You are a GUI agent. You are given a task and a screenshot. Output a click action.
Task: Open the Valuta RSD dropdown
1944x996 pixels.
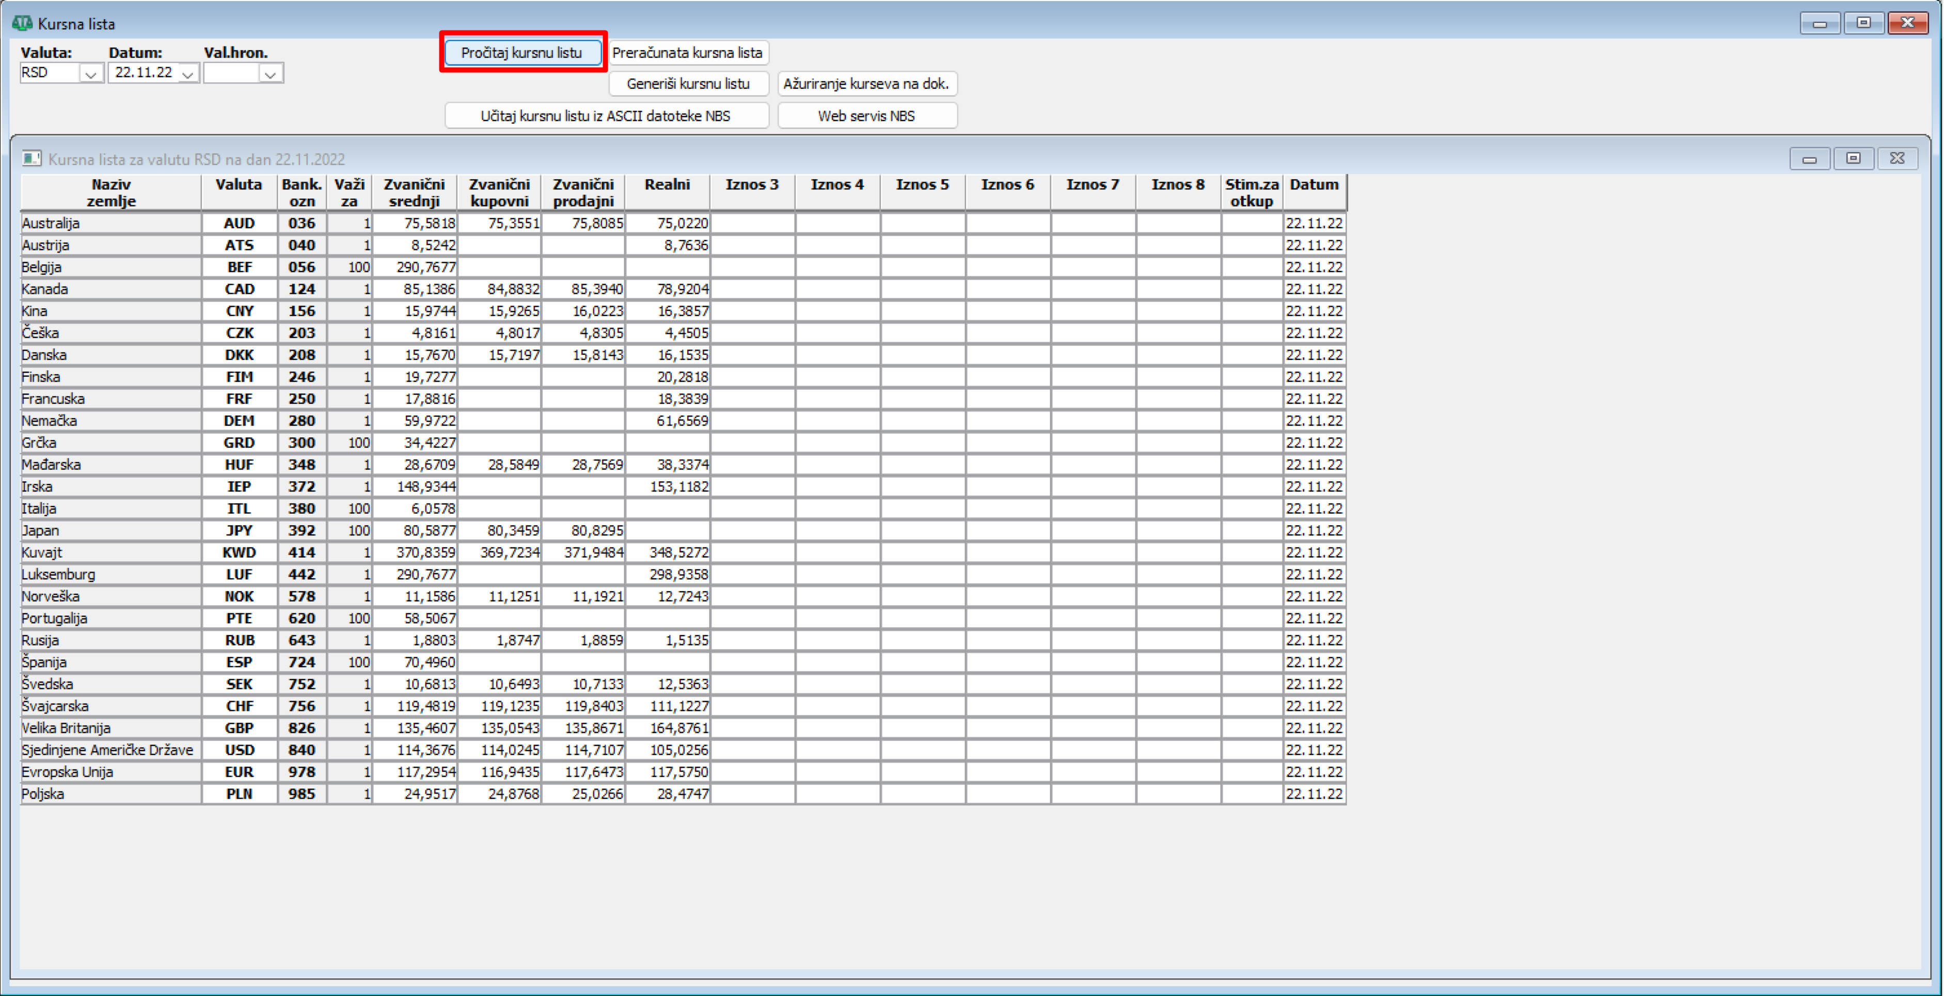(x=91, y=73)
